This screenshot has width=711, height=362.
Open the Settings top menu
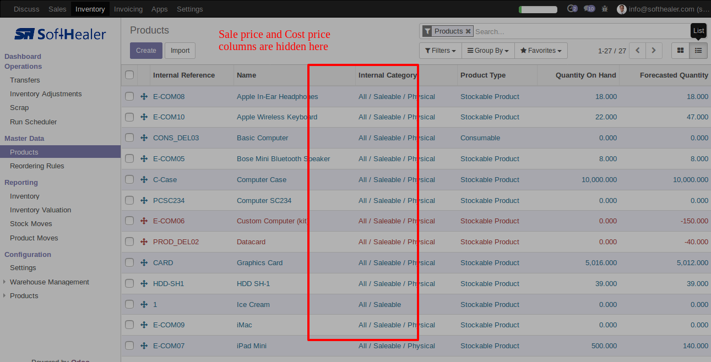point(190,9)
